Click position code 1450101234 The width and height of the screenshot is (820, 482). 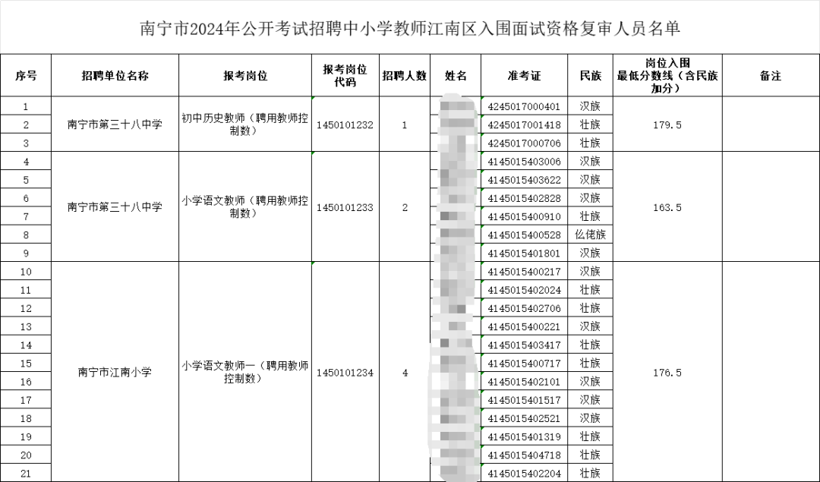345,372
